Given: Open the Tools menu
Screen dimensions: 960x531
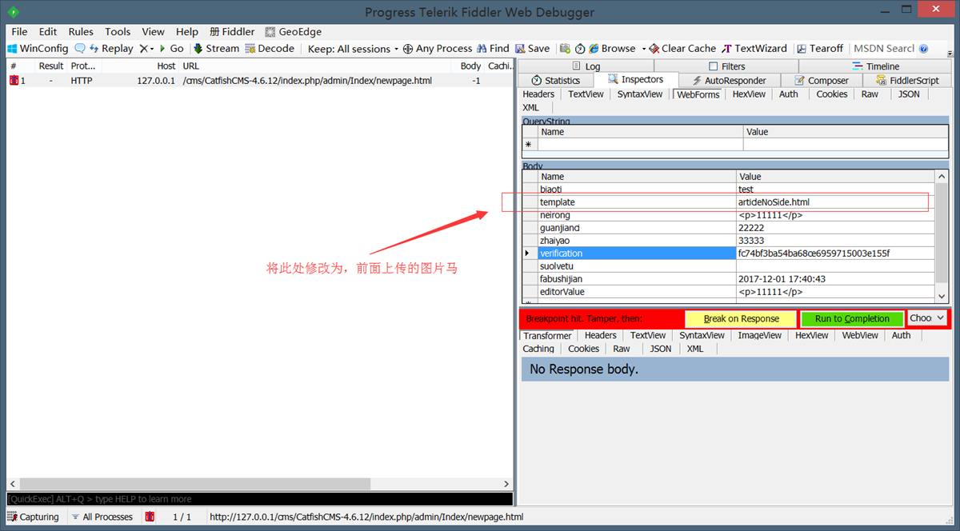Looking at the screenshot, I should [x=118, y=31].
